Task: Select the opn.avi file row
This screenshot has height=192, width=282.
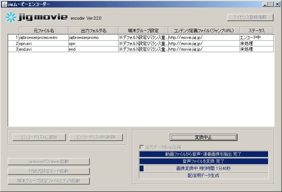Action: (43, 43)
